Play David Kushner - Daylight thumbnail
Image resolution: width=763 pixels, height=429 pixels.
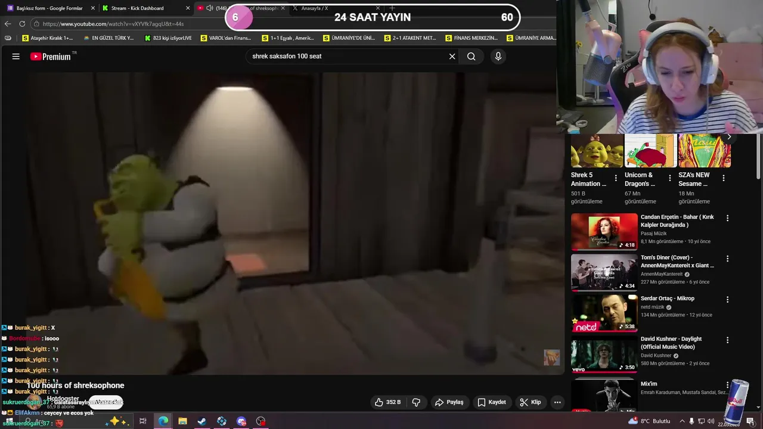pos(604,353)
